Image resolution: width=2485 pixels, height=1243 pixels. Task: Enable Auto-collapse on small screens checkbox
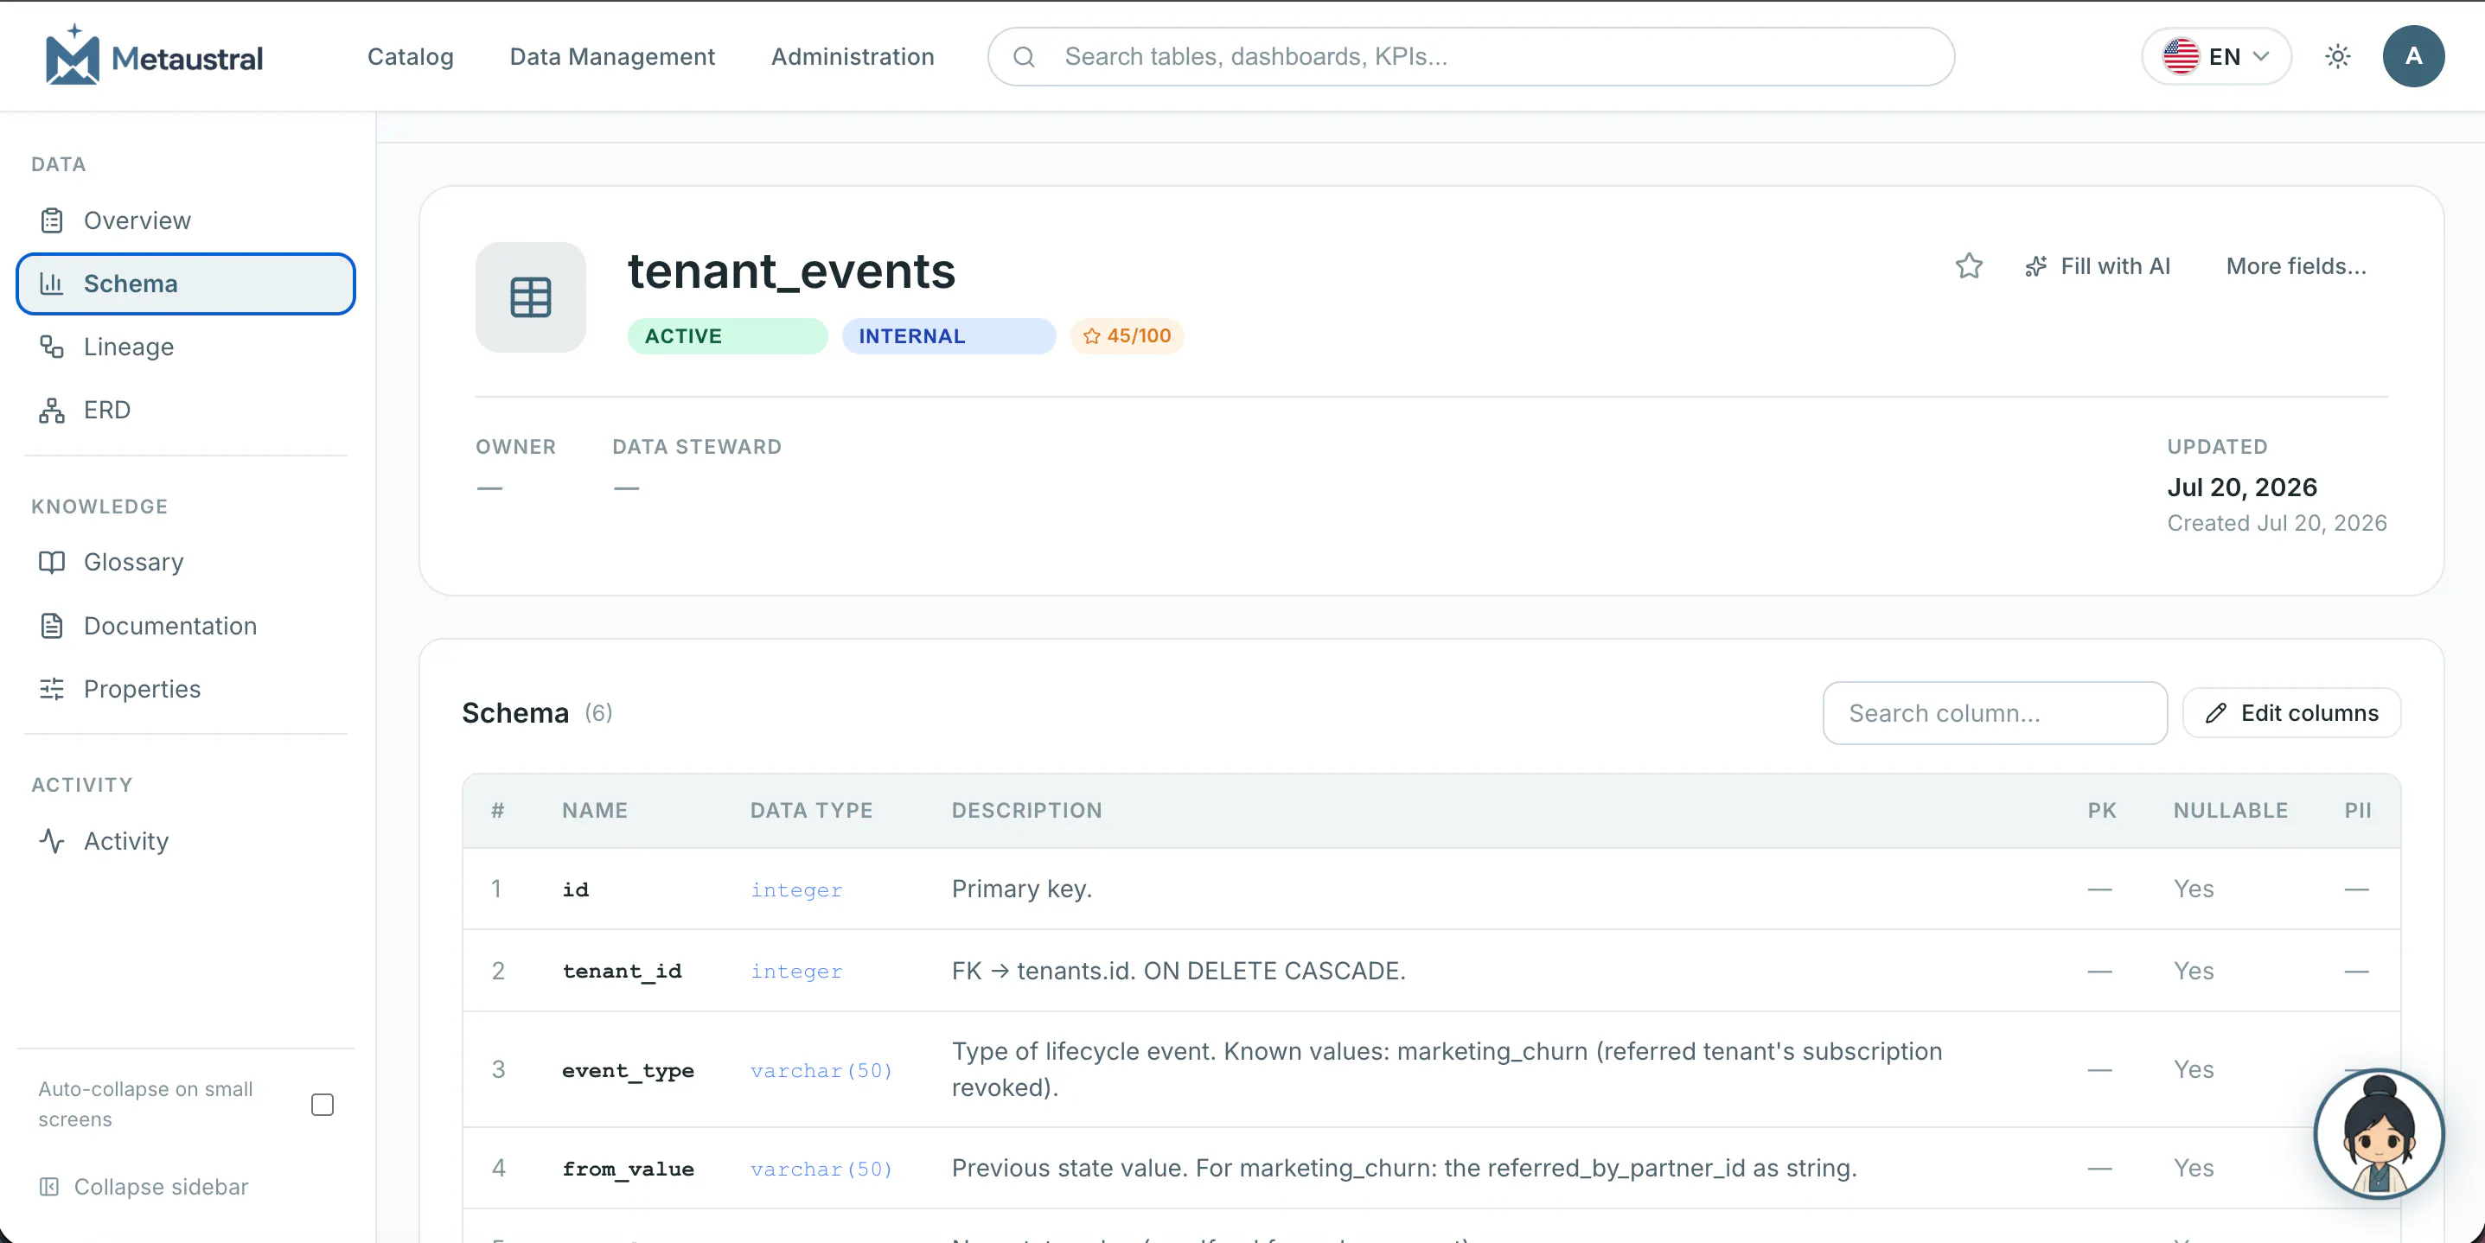[323, 1104]
